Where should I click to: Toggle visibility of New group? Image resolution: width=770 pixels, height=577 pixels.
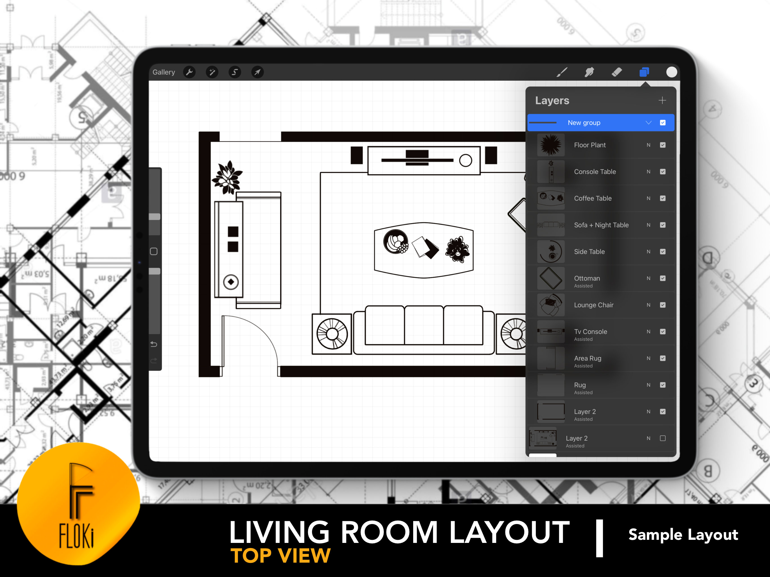663,123
